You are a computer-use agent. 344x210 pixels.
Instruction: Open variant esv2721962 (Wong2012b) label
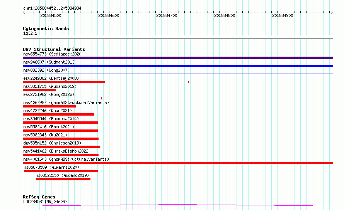click(x=49, y=94)
